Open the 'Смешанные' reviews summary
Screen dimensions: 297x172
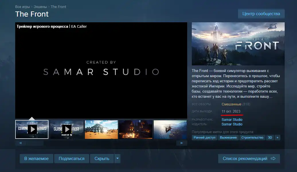pyautogui.click(x=231, y=104)
